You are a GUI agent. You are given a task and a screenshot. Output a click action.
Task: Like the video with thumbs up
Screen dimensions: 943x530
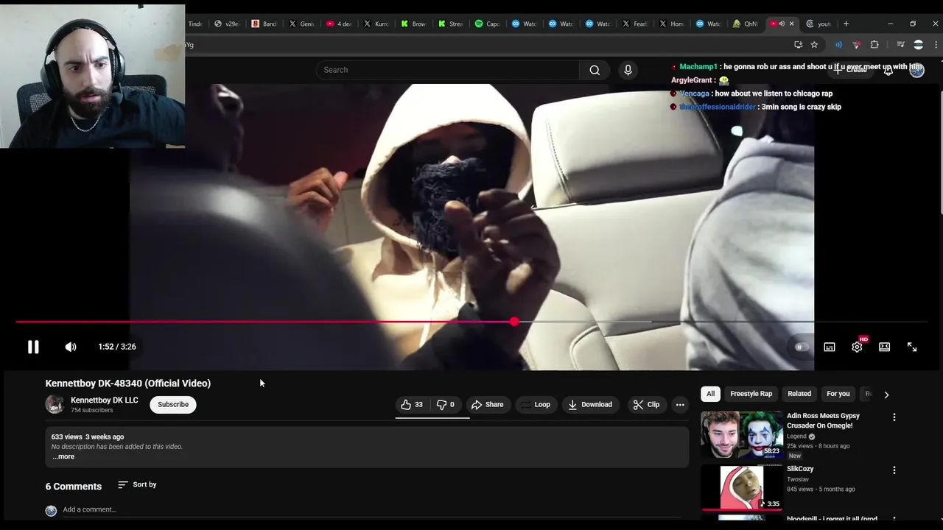point(411,404)
